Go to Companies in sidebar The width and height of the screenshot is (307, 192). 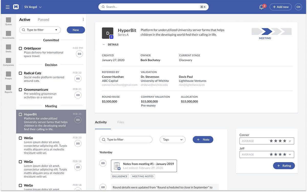tap(8, 62)
